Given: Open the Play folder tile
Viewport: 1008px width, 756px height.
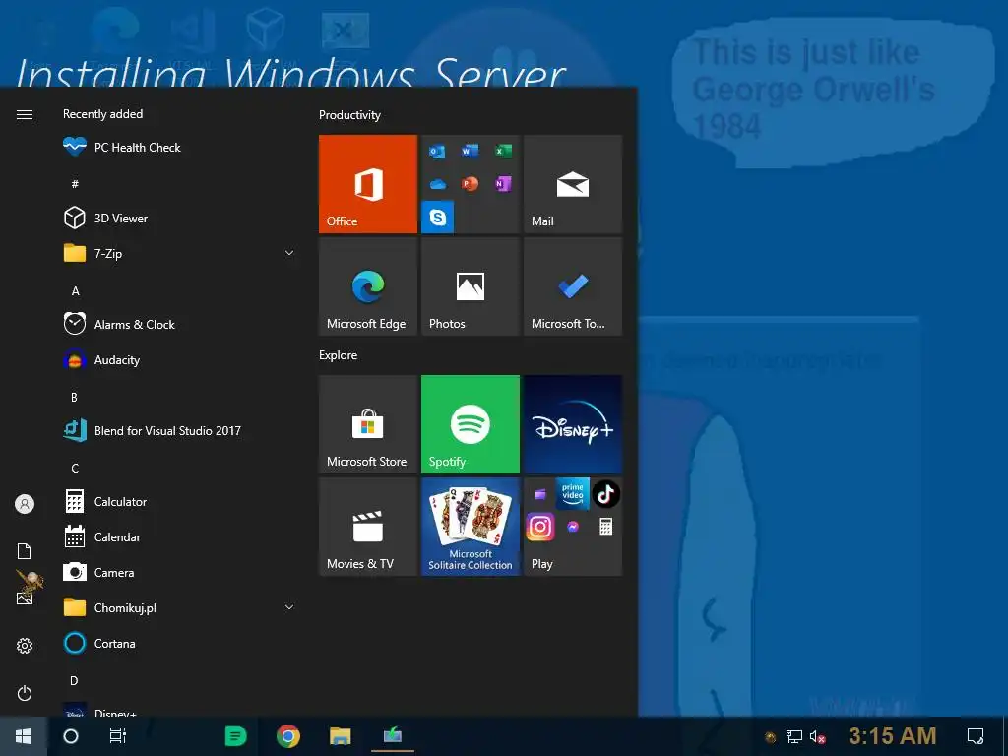Looking at the screenshot, I should click(x=573, y=527).
